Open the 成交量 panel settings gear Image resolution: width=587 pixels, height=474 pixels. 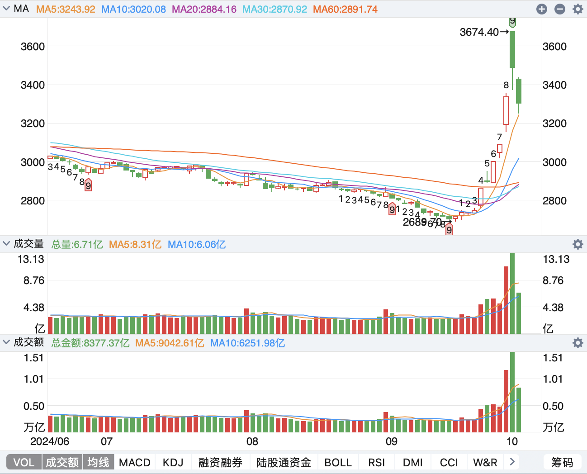tap(578, 244)
